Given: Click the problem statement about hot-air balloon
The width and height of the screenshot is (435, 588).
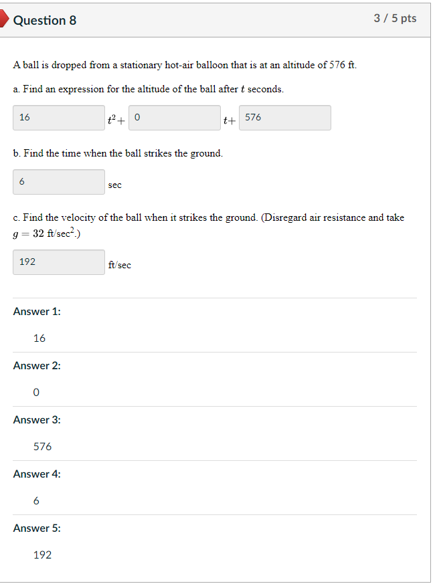Looking at the screenshot, I should (185, 66).
